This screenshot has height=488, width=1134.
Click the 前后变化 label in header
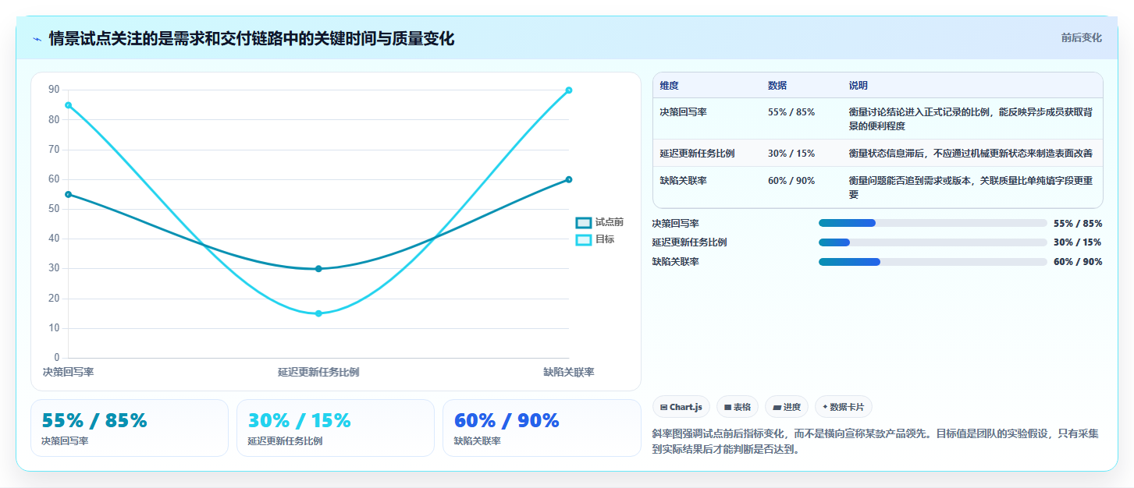coord(1081,37)
